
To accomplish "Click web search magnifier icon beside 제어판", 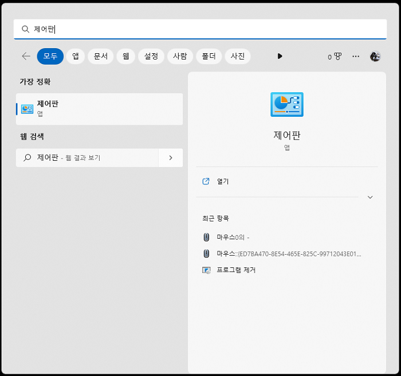I will tap(27, 157).
